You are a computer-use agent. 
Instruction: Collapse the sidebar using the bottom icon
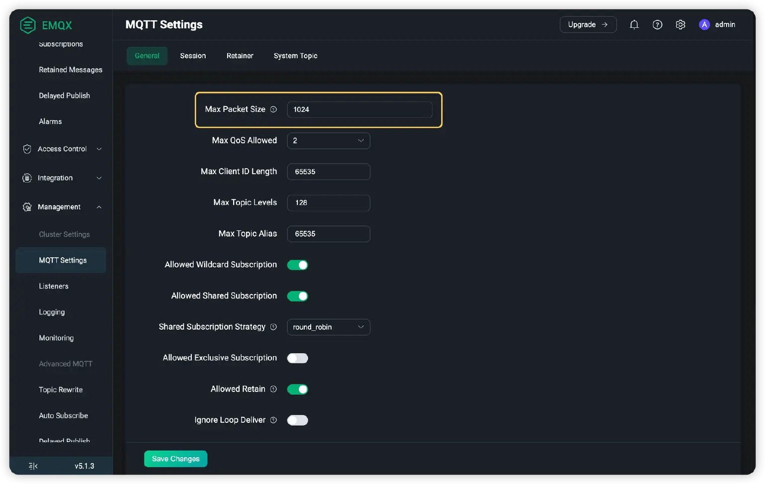(33, 466)
